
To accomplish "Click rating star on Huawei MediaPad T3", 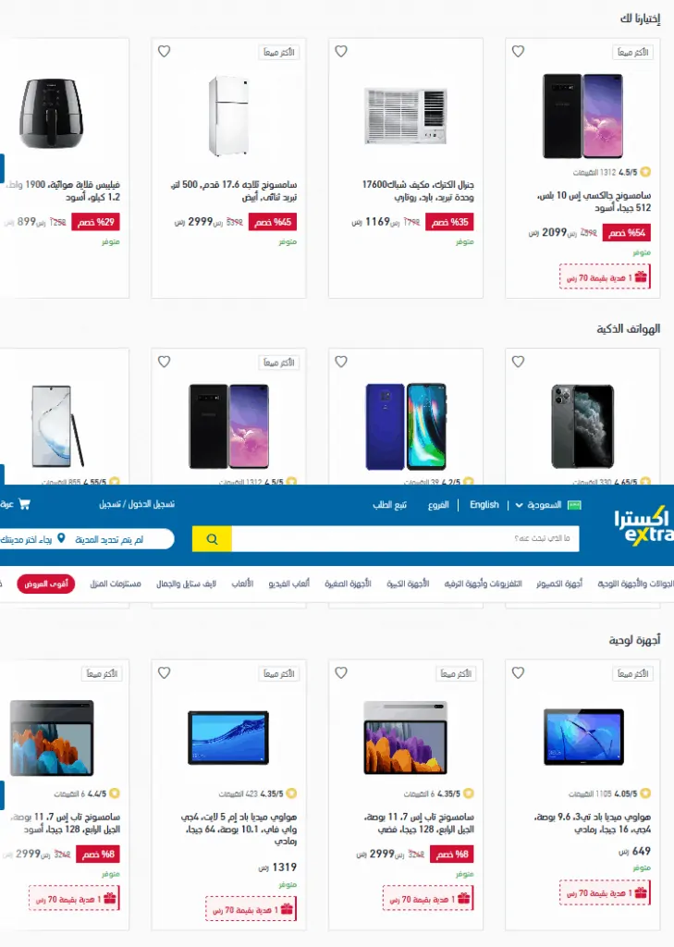I will point(645,793).
